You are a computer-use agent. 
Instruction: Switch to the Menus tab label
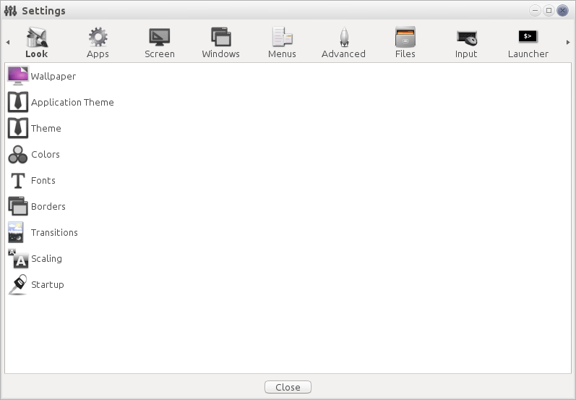282,54
